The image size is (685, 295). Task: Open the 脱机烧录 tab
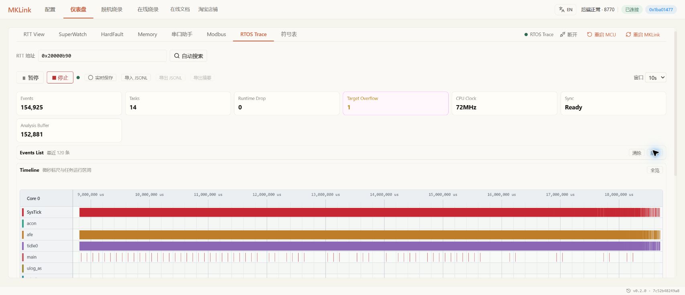(112, 9)
